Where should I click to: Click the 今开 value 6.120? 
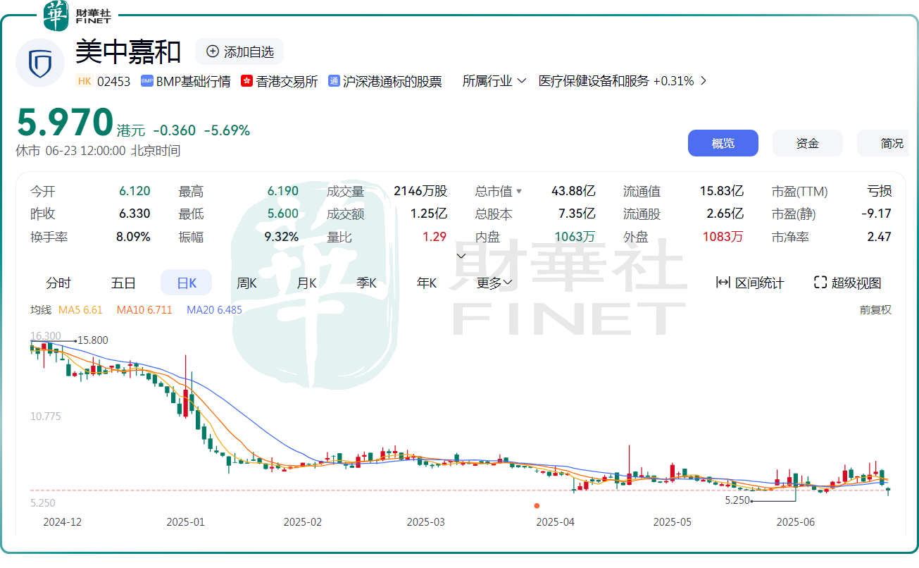135,191
